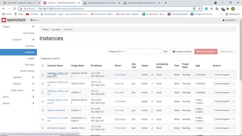Open the Images sidebar item

point(31,59)
